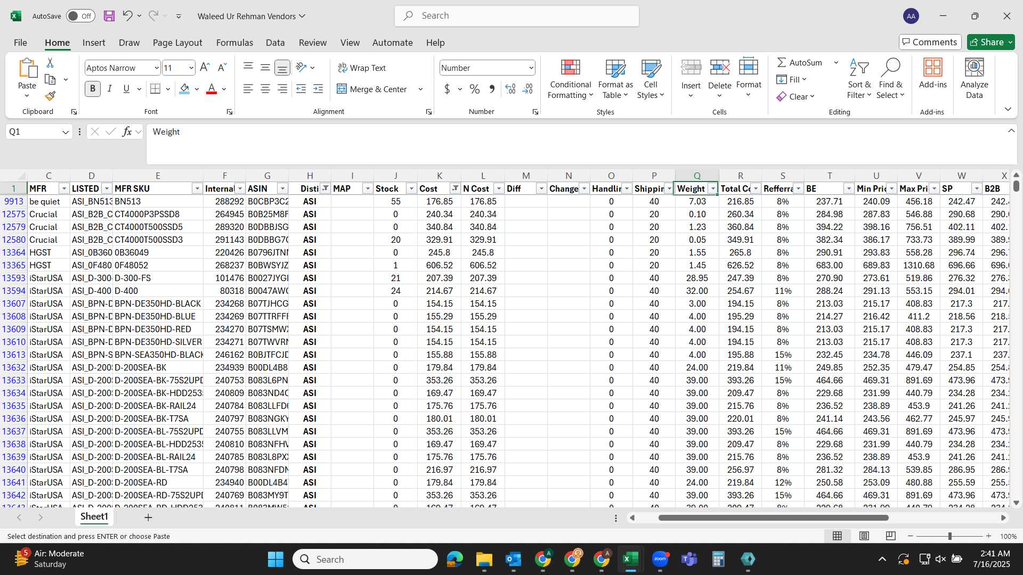Open the font size dropdown
Viewport: 1023px width, 575px height.
pyautogui.click(x=191, y=68)
